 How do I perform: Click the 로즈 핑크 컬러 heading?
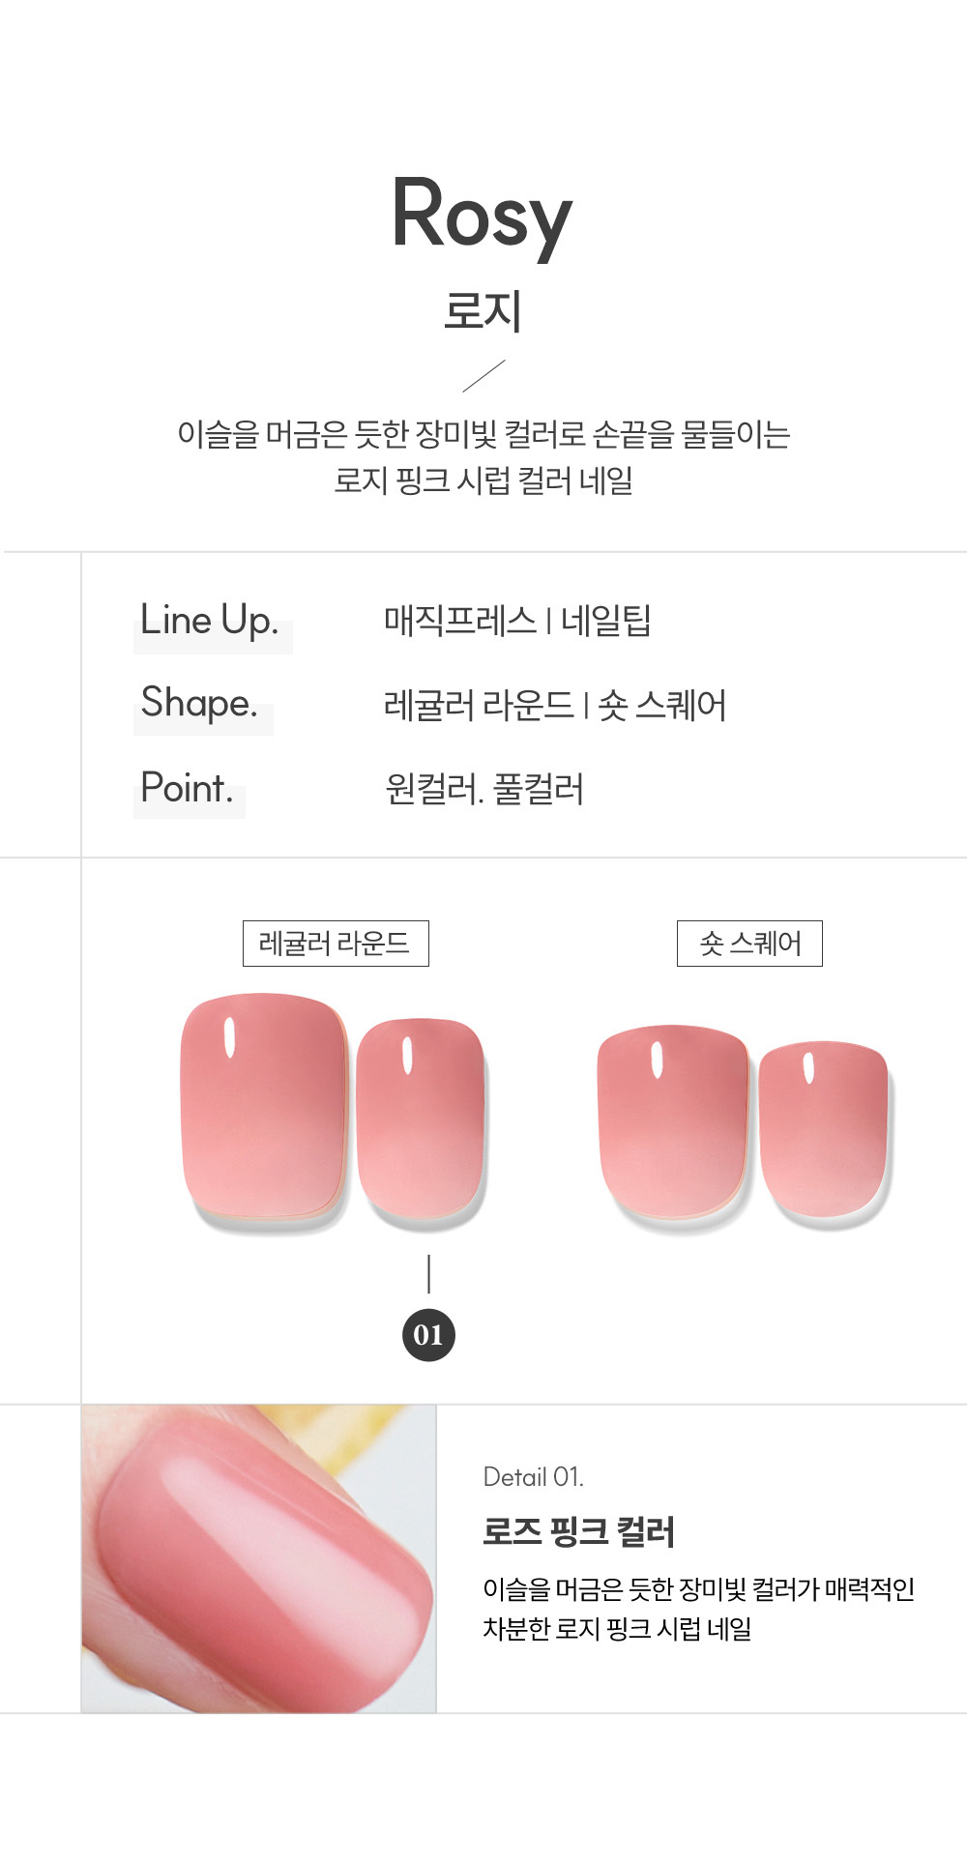point(578,1531)
